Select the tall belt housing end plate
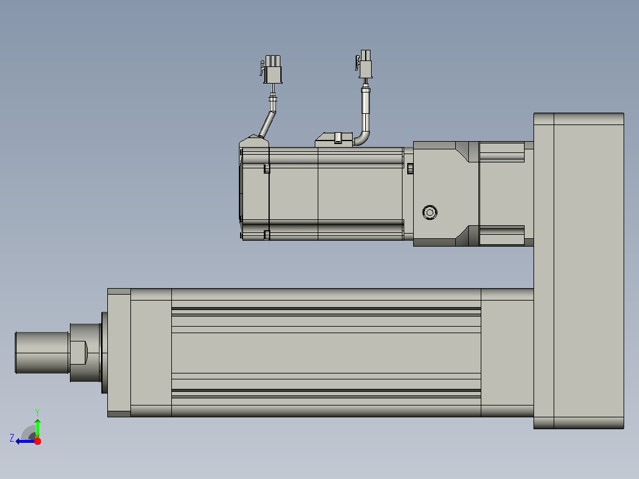This screenshot has width=639, height=479. pos(579,271)
